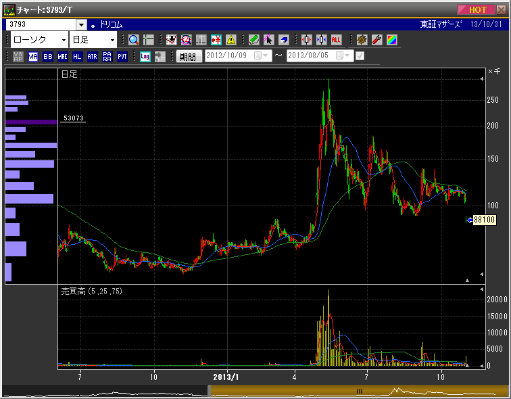Click the bottom timeline scrollbar handle
The width and height of the screenshot is (511, 399).
point(360,391)
